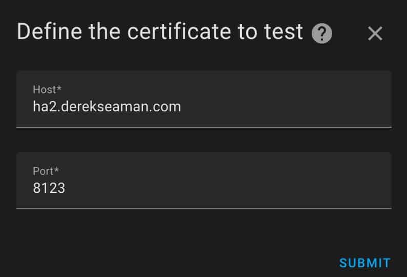Open the help question mark icon
Viewport: 407px width, 277px height.
point(321,33)
